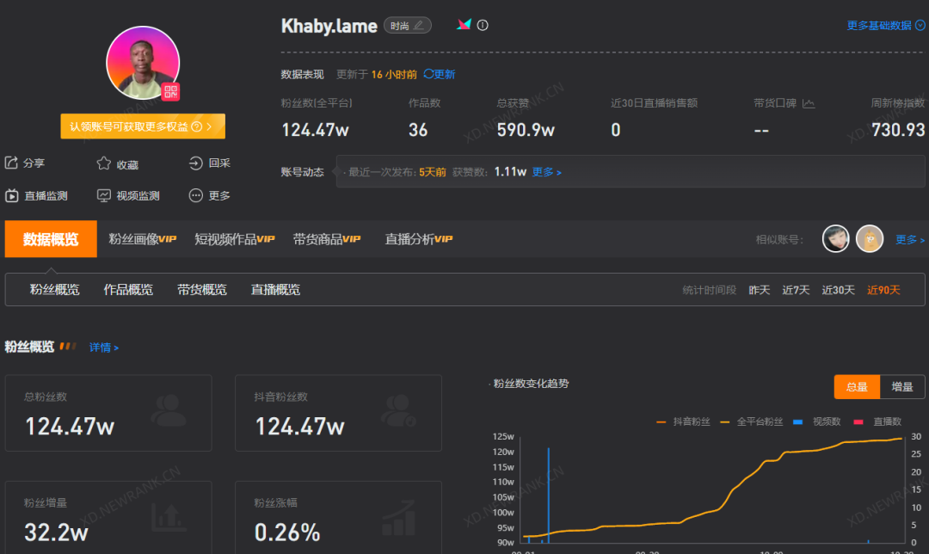The height and width of the screenshot is (554, 929).
Task: Toggle 抖音粉丝 legend series
Action: click(x=683, y=422)
